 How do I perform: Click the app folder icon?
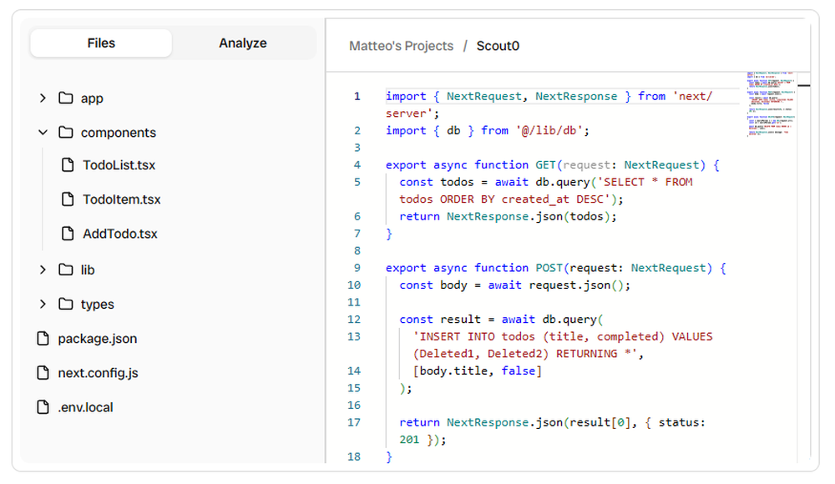click(x=66, y=98)
